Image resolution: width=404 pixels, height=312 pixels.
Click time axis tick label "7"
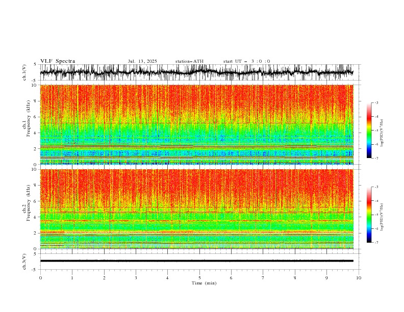263,278
